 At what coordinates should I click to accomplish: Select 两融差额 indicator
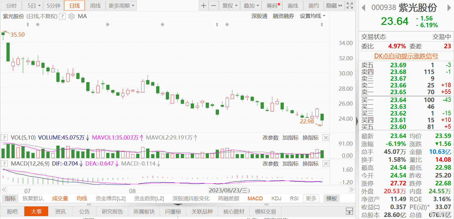coord(229,199)
